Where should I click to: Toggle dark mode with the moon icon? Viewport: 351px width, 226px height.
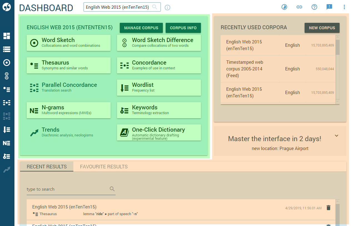284,7
